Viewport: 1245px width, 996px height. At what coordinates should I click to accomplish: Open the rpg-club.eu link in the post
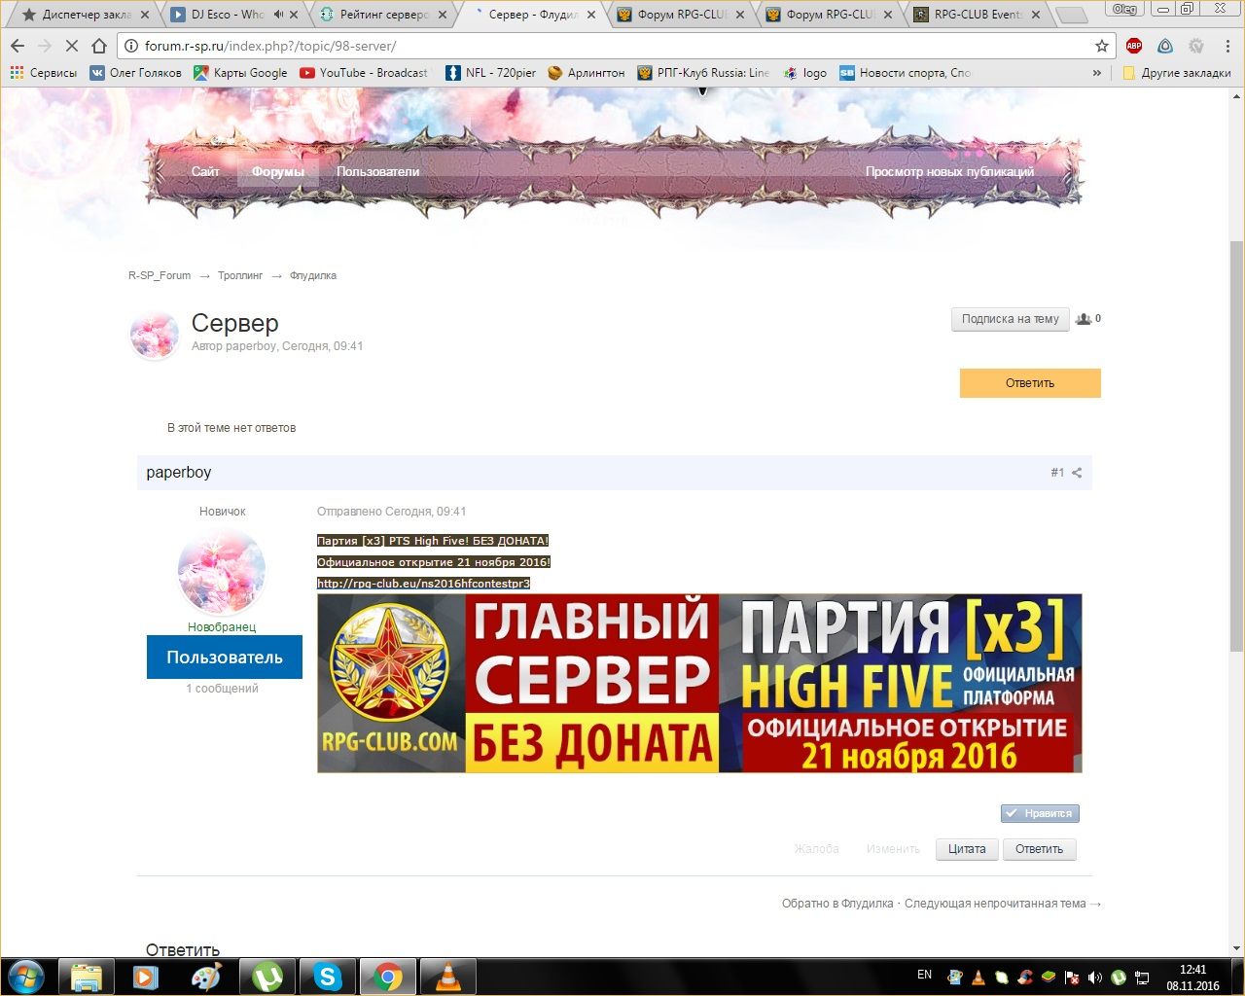[423, 584]
